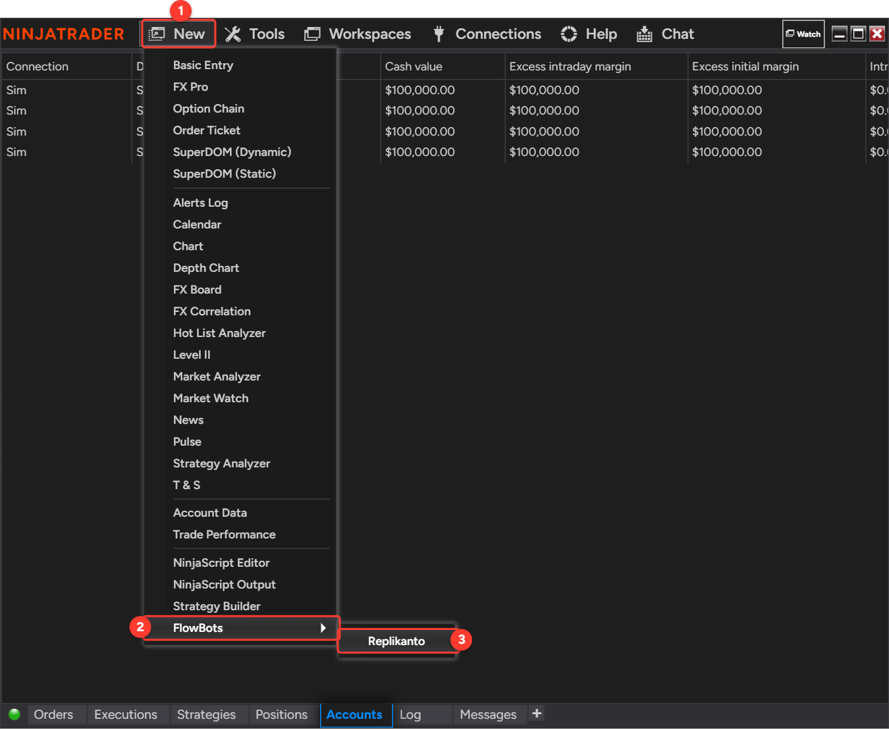Open the Workspaces menu
Screen dimensions: 889x730
(x=358, y=34)
